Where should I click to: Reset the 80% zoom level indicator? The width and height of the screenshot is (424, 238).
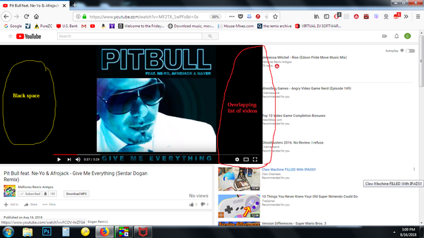(x=215, y=17)
